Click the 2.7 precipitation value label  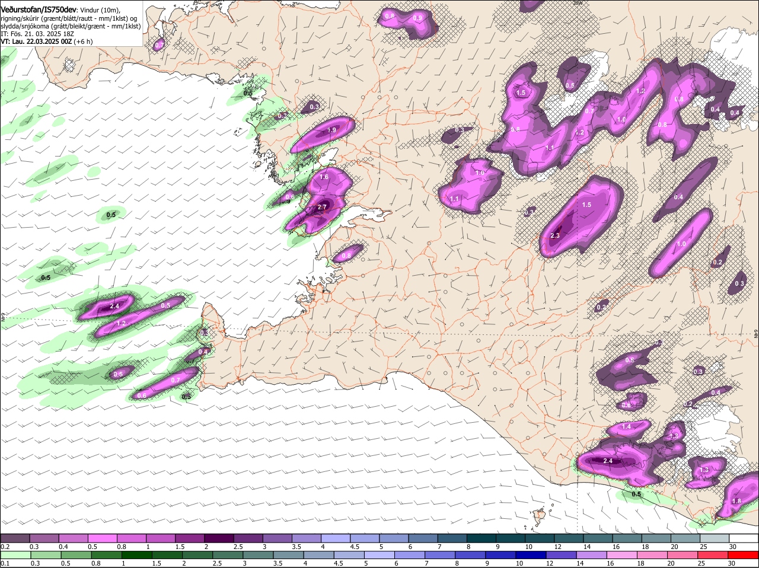[322, 207]
